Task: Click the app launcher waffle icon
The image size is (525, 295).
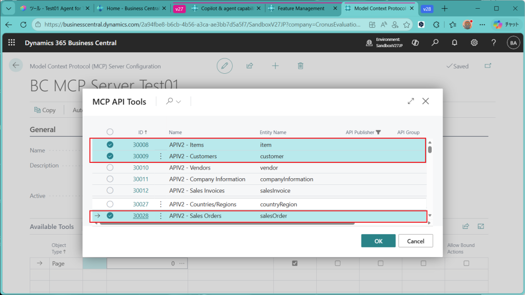Action: point(12,43)
